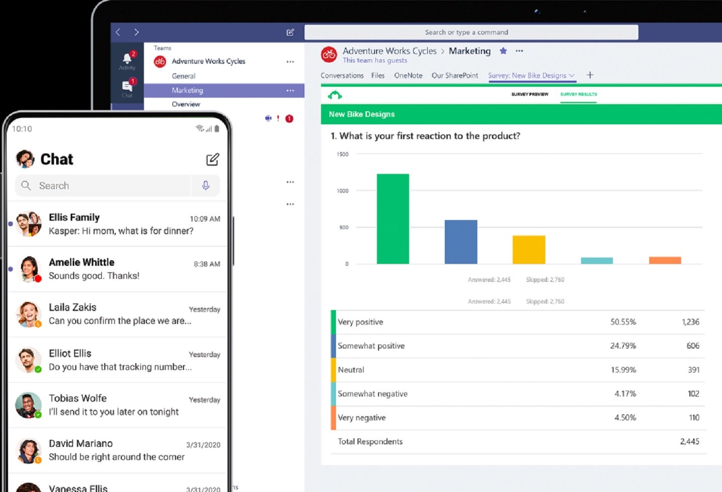This screenshot has height=492, width=722.
Task: Switch to the Files tab
Action: coord(378,76)
